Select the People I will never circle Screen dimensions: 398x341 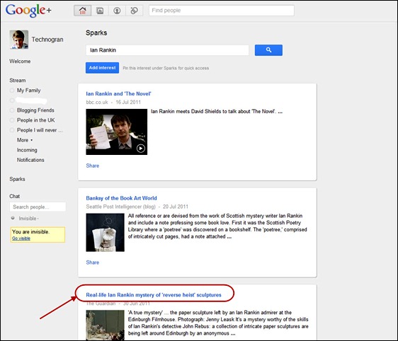coord(40,130)
